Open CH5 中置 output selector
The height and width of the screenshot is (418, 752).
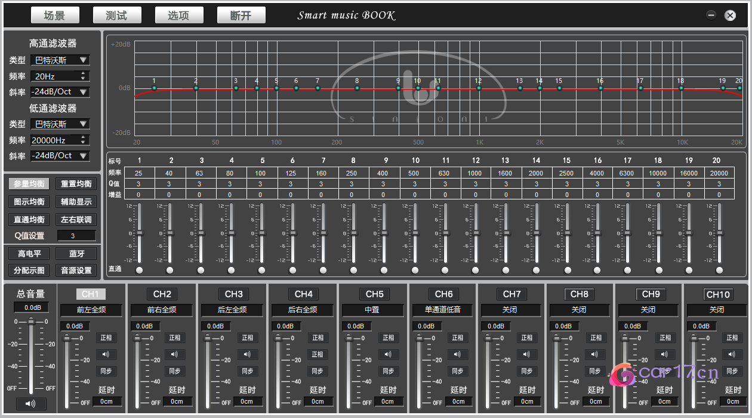(x=372, y=310)
